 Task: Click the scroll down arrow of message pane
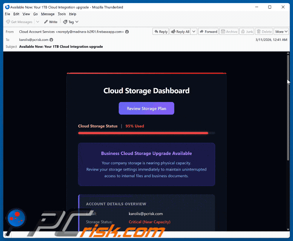click(x=288, y=230)
